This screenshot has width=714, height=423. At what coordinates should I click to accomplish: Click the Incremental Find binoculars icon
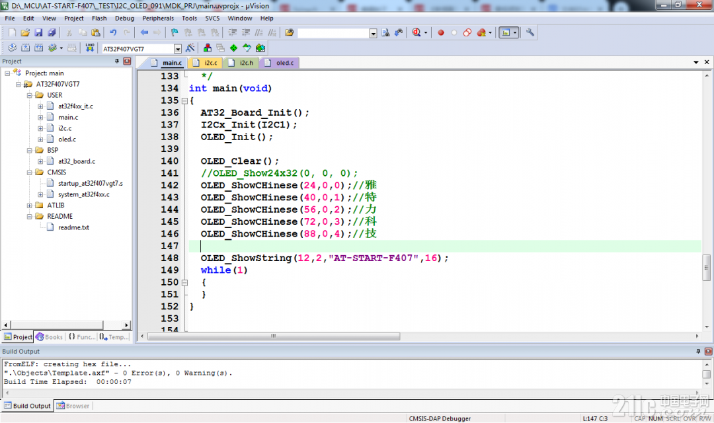click(x=399, y=33)
